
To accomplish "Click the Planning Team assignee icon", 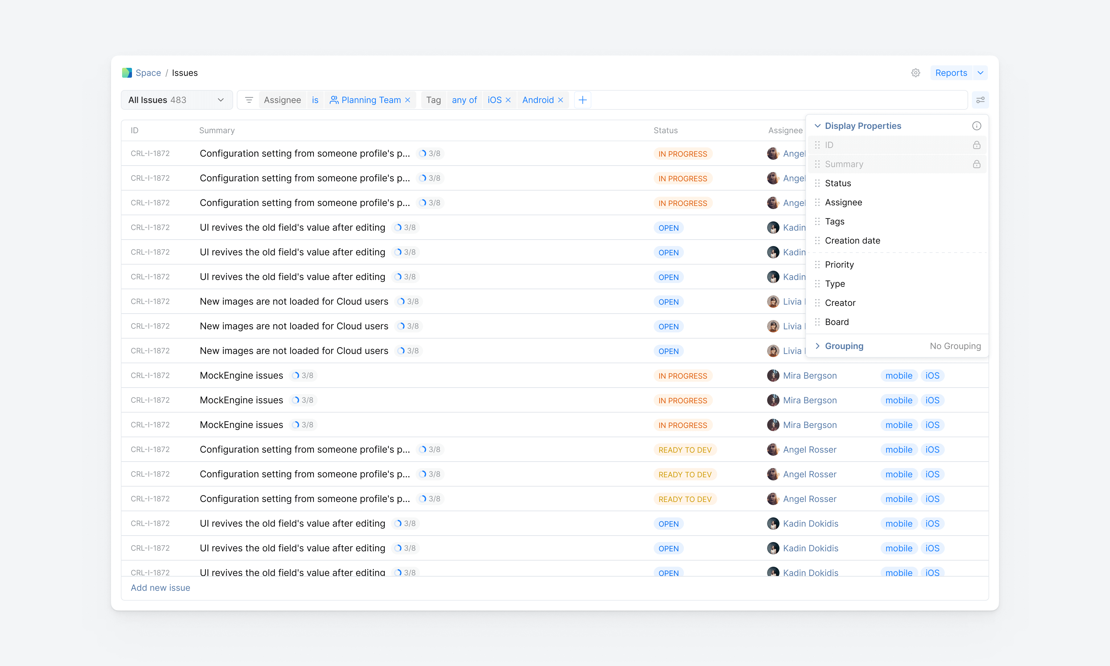I will pos(334,100).
